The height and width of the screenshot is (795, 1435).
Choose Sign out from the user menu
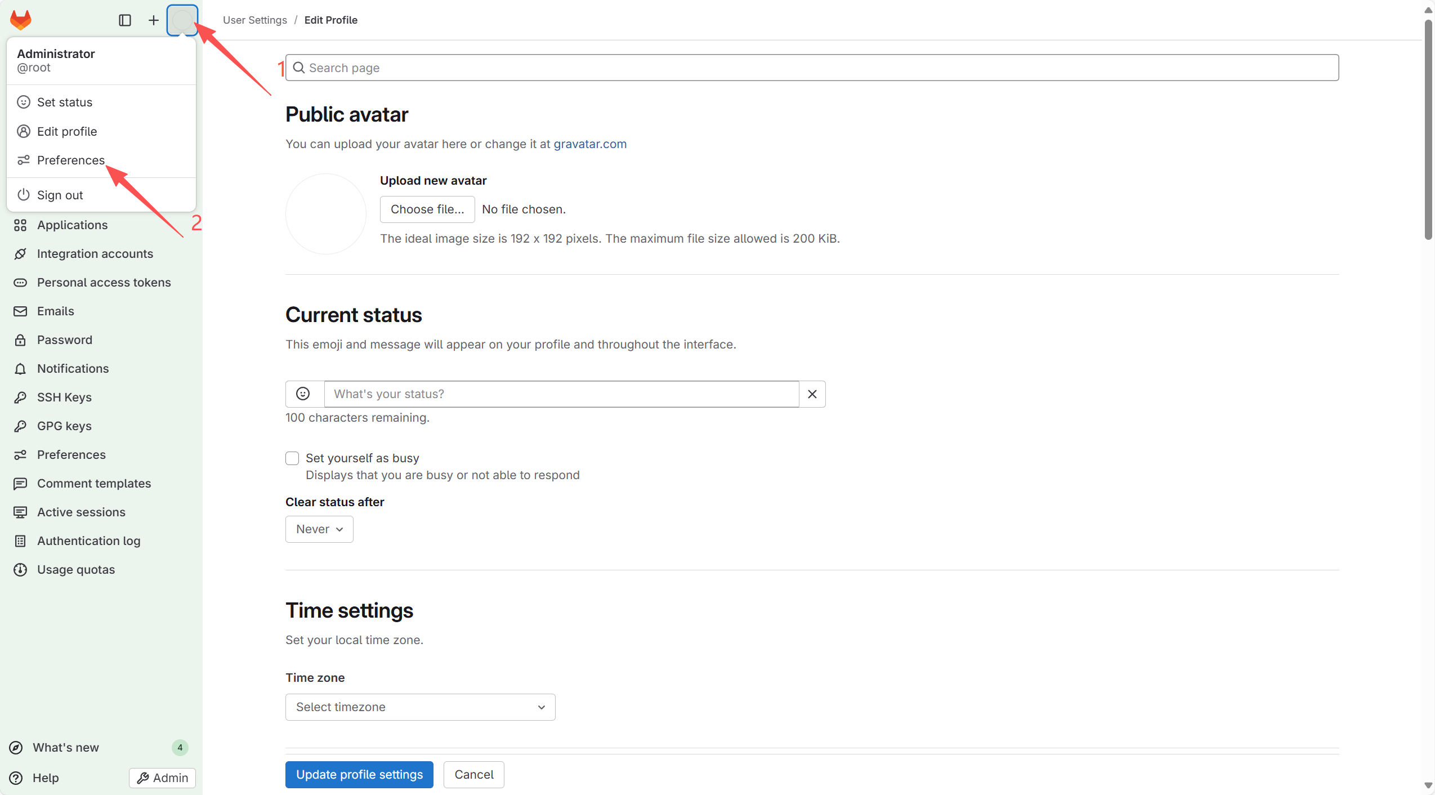(x=60, y=195)
